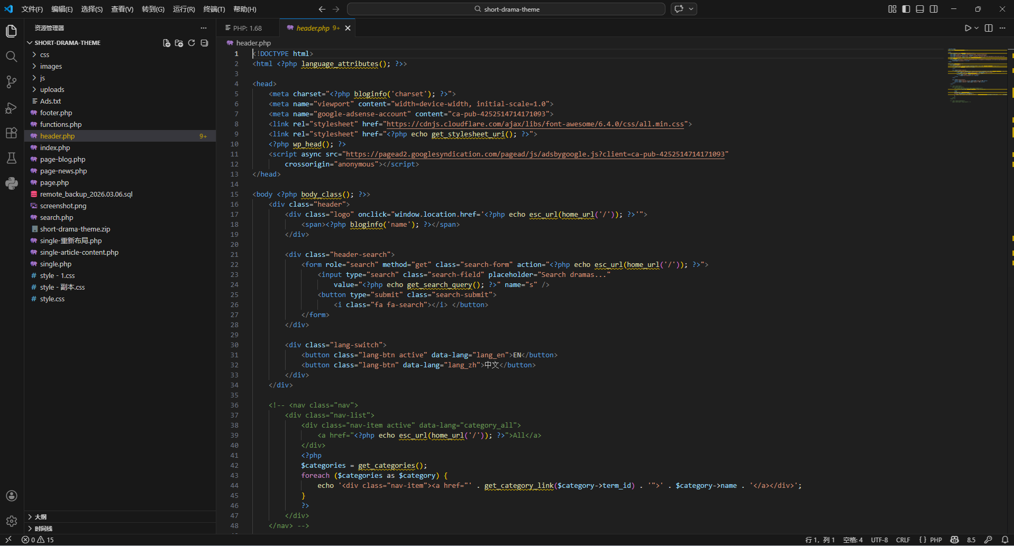The width and height of the screenshot is (1014, 546).
Task: Refresh the Explorer file list
Action: tap(191, 43)
